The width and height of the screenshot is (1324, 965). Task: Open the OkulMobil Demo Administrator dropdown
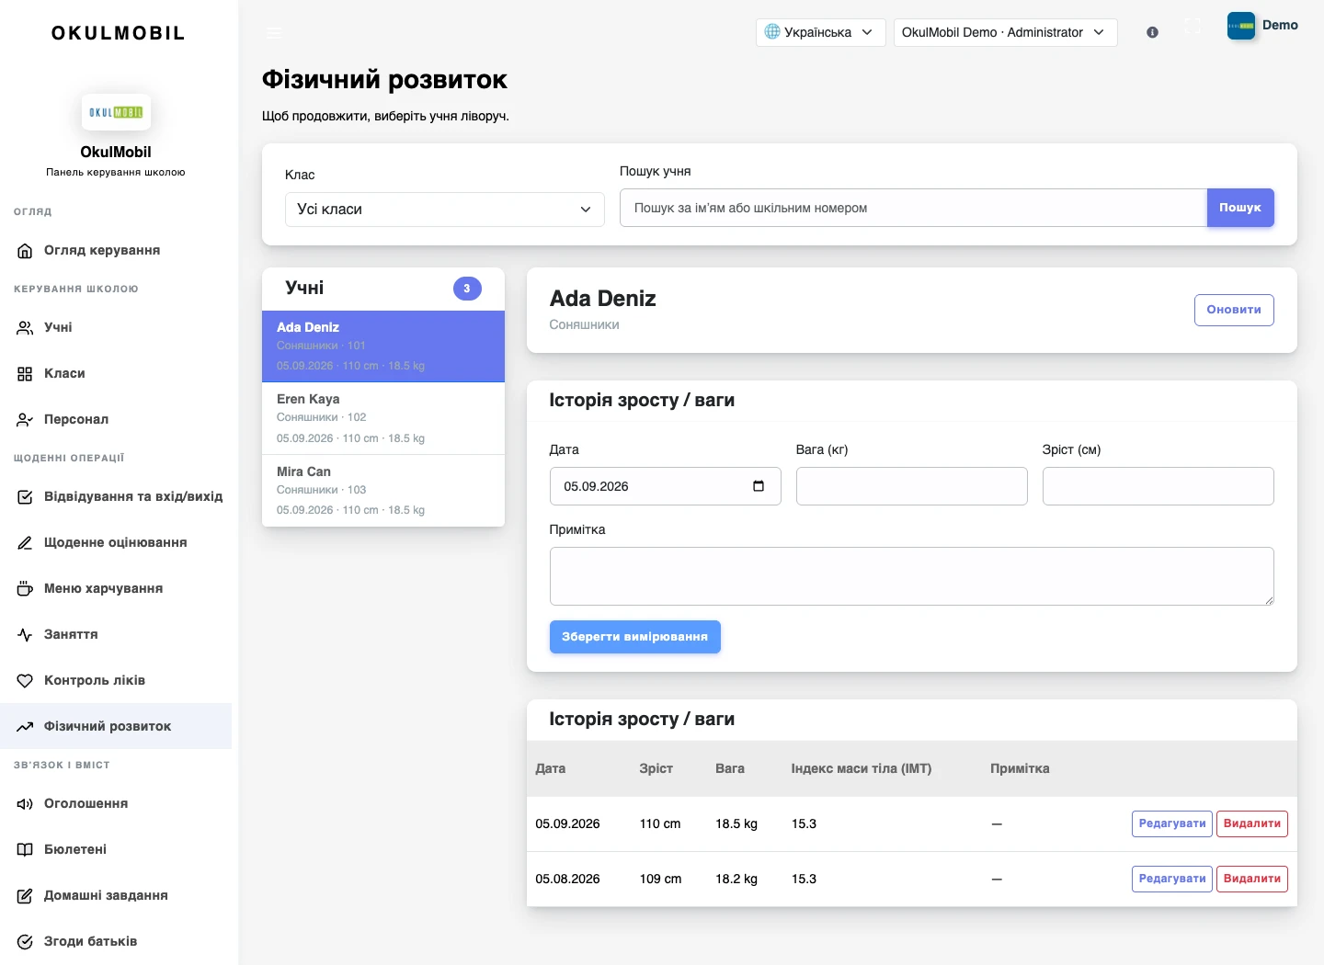coord(1005,32)
